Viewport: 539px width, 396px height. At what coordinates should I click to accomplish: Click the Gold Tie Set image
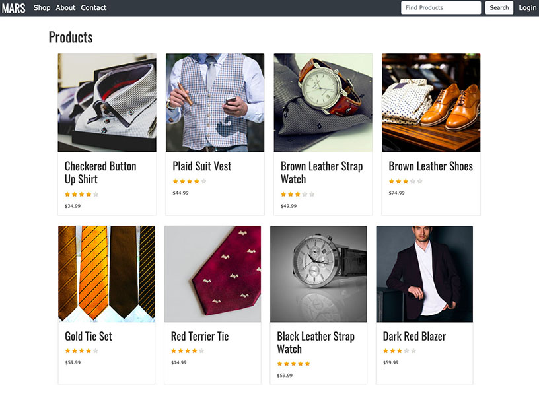(106, 274)
